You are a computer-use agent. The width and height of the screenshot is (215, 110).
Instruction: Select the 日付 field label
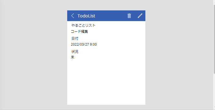pos(75,38)
